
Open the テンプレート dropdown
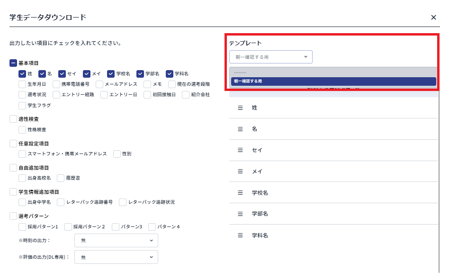click(x=270, y=56)
